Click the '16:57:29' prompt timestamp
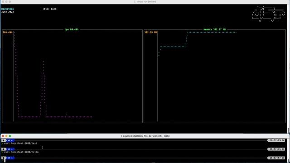 point(275,140)
